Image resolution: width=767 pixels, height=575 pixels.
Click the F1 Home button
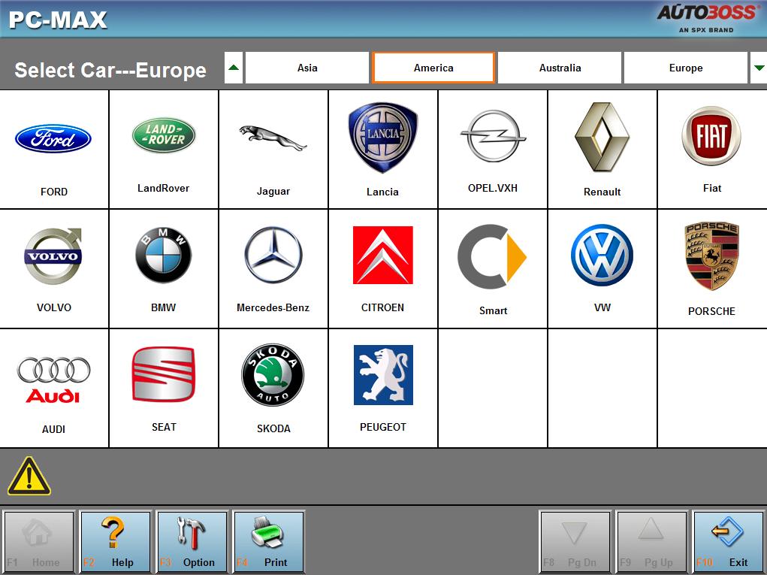click(38, 542)
